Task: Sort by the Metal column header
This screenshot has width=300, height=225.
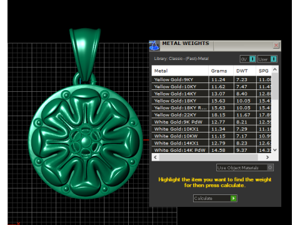Action: tap(180, 71)
